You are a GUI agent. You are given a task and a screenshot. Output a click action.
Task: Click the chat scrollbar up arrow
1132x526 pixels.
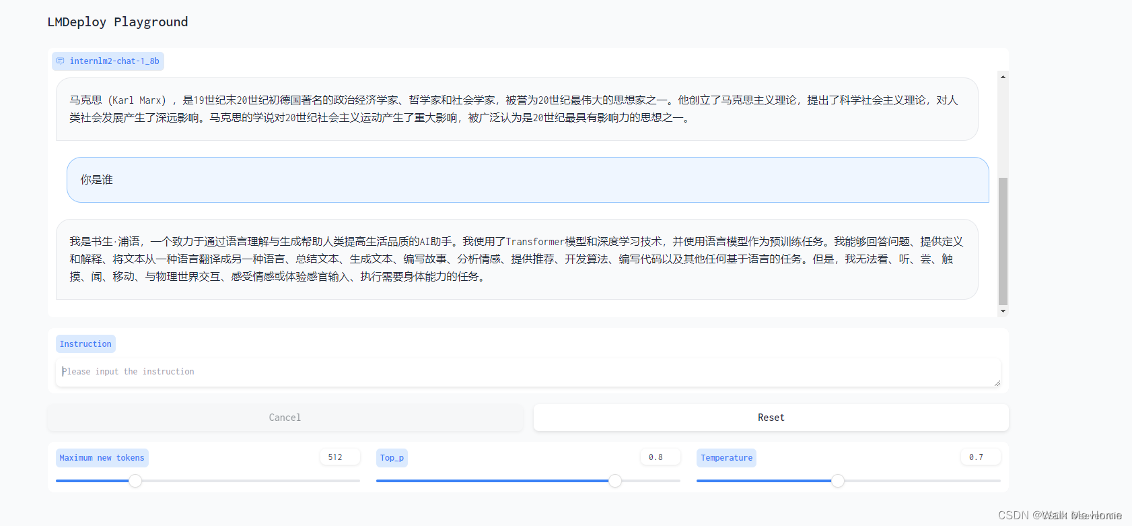[x=1003, y=77]
